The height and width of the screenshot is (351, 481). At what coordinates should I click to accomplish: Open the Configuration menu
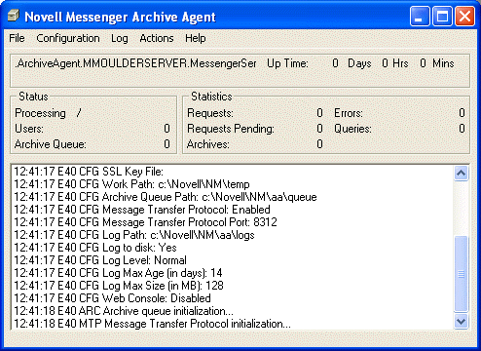pos(68,38)
